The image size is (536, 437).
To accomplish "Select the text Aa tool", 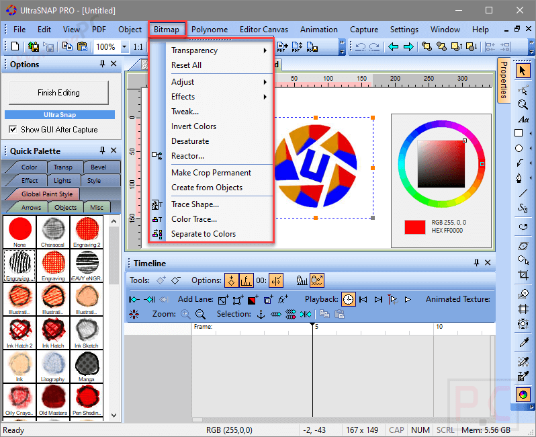I will pos(523,120).
